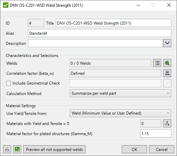The image size is (177, 156).
Task: Minimize the dialog window
Action: pos(138,5)
